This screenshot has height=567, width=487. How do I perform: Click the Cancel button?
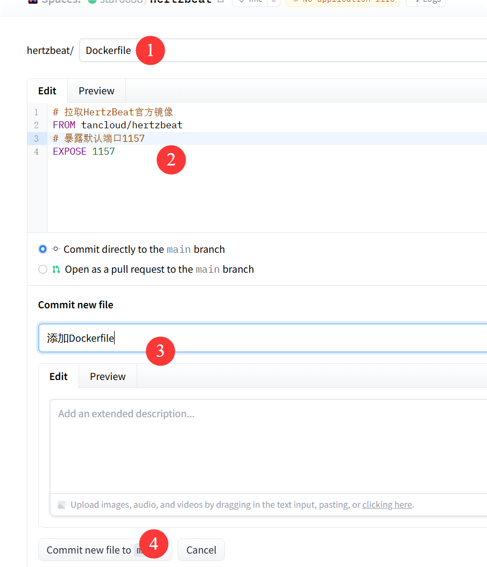point(201,550)
